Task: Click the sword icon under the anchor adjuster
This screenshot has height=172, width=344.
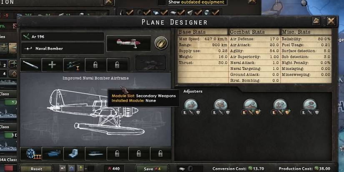Action: coord(281,112)
